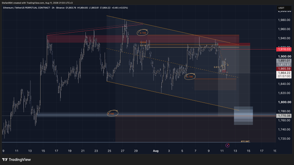Screen dimensions: 294x165
Task: Click date 21 on the time axis
Action: tap(83, 151)
